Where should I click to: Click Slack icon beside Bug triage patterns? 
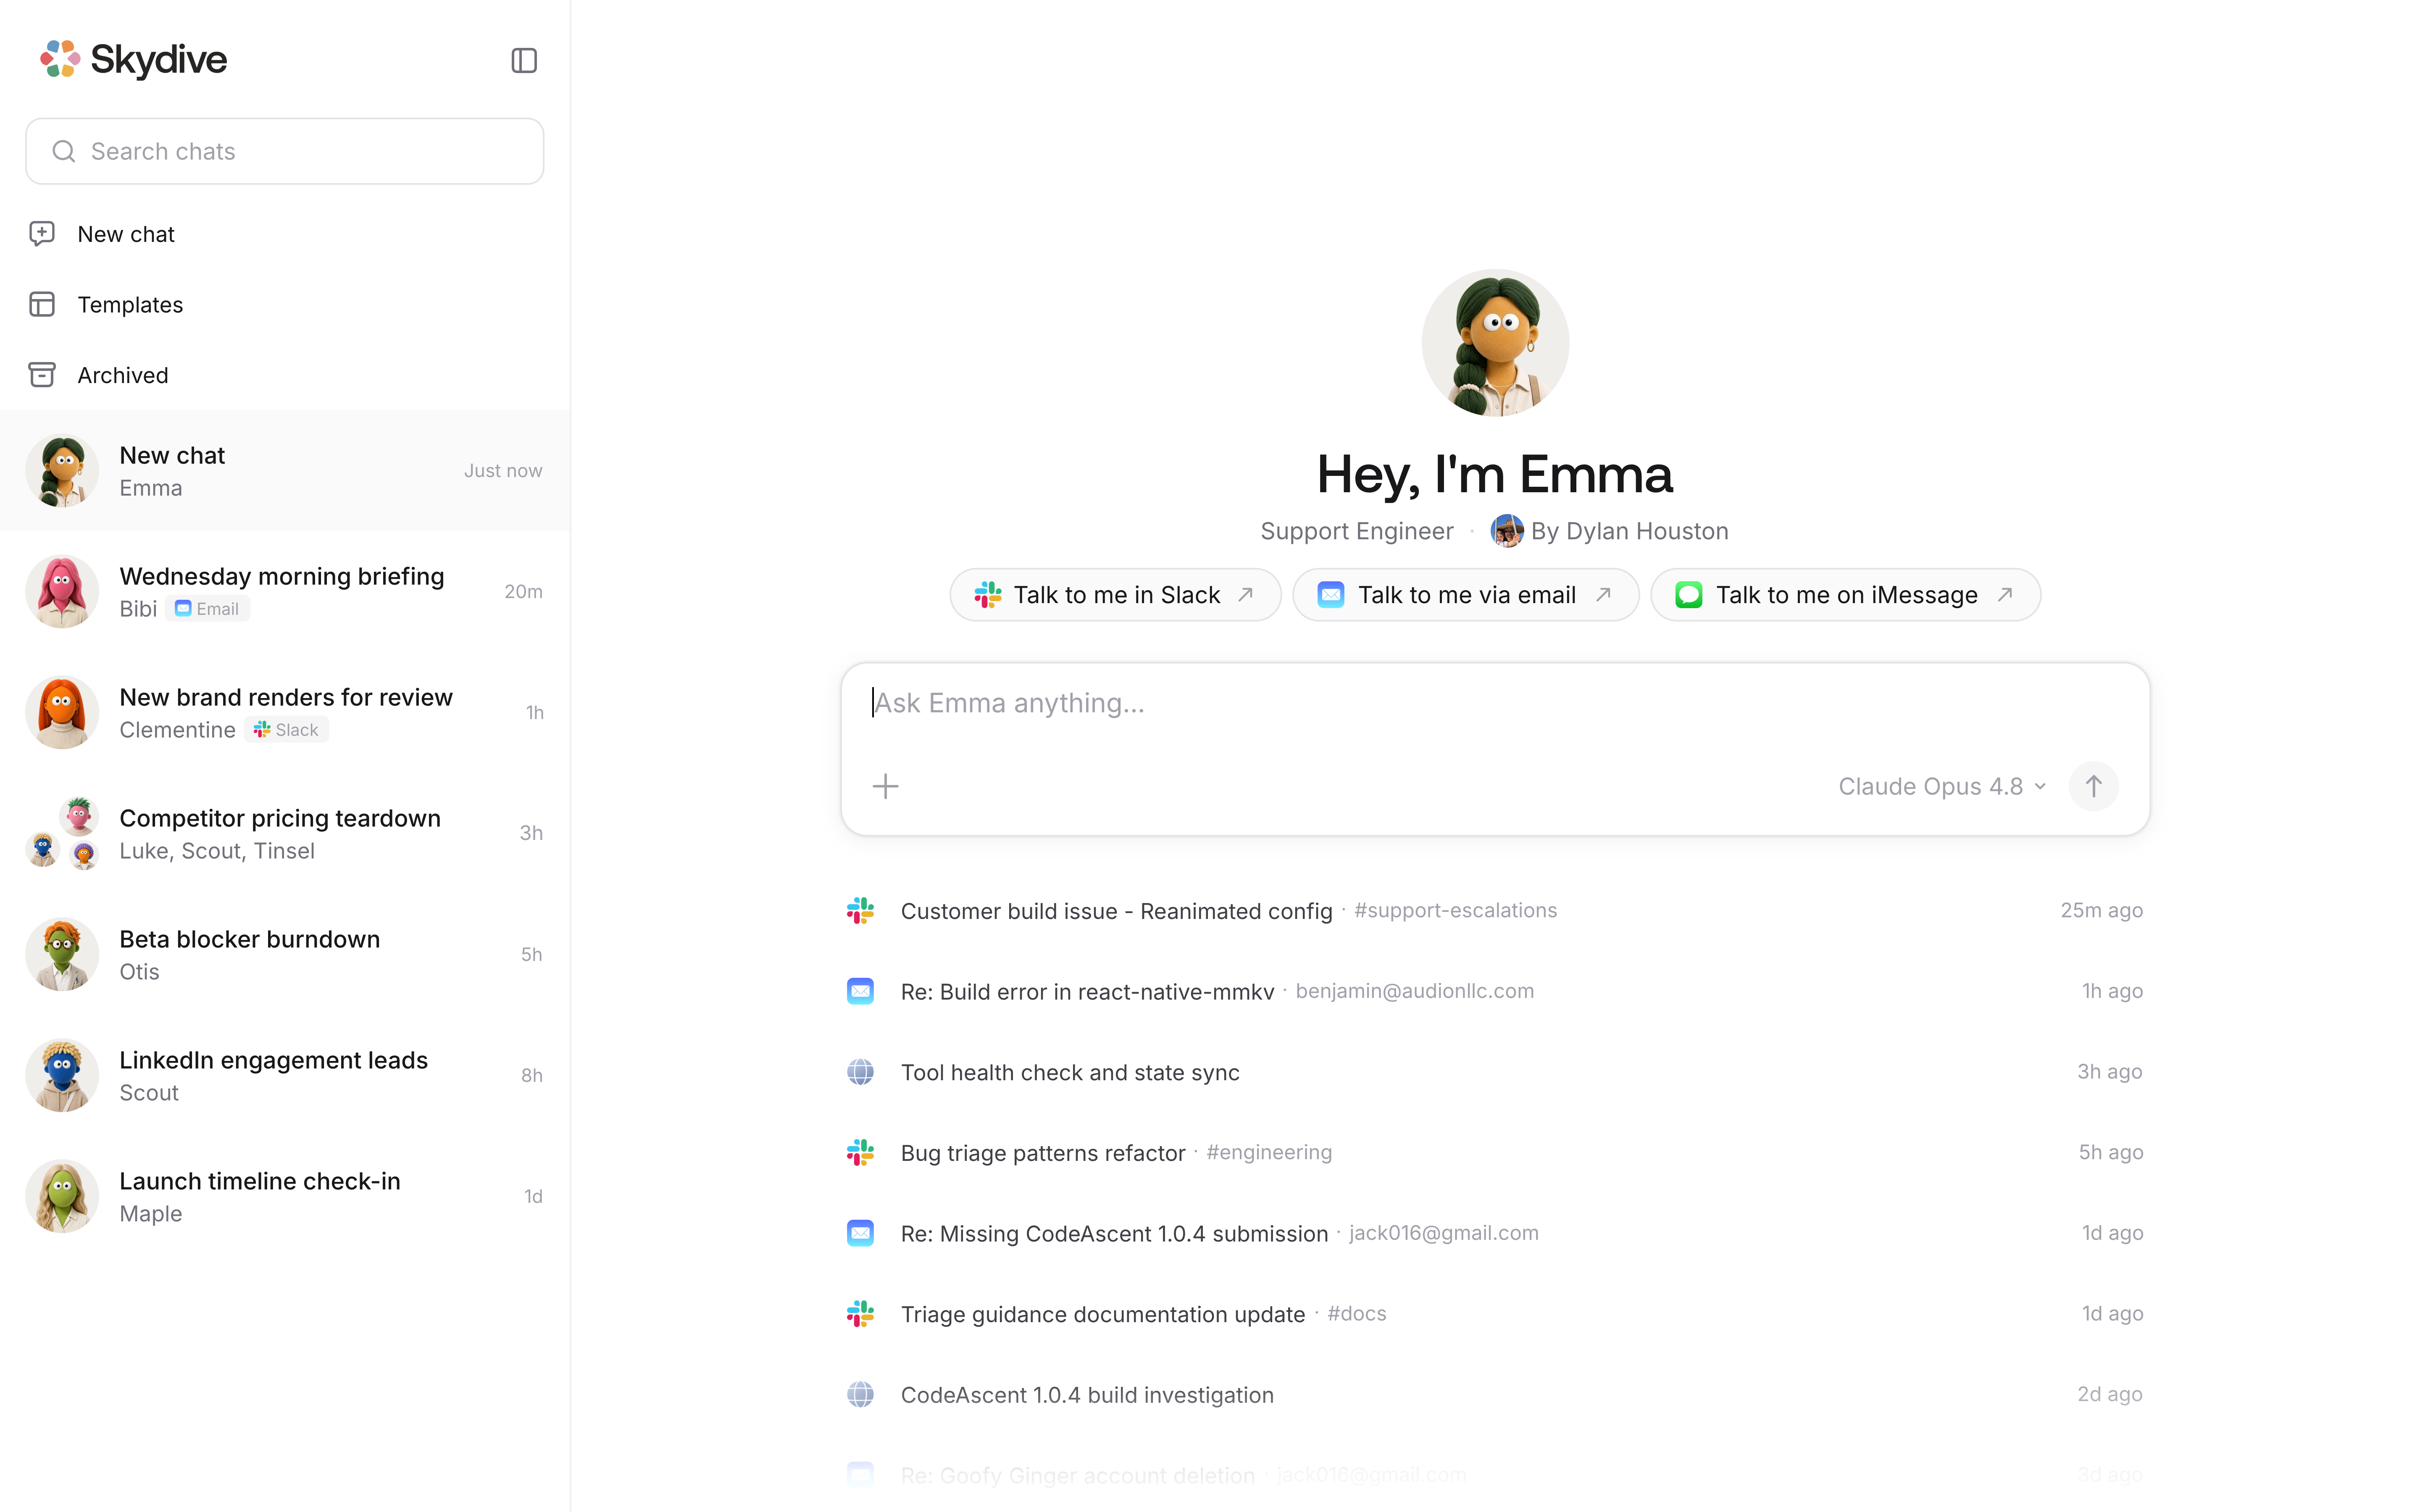[860, 1153]
